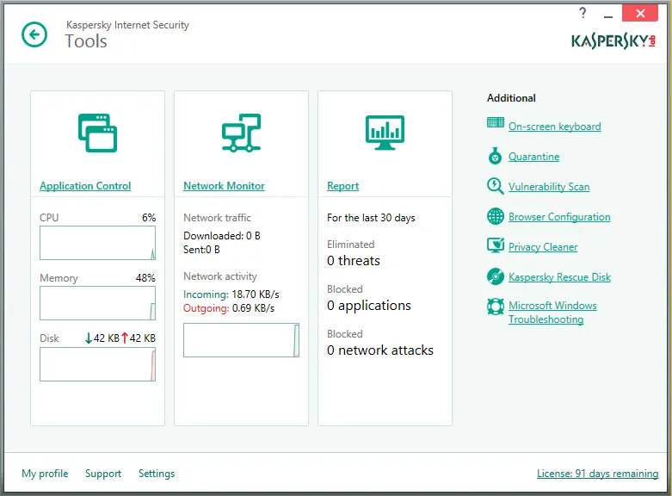Open Privacy Cleaner link
This screenshot has height=496, width=672.
pos(543,247)
